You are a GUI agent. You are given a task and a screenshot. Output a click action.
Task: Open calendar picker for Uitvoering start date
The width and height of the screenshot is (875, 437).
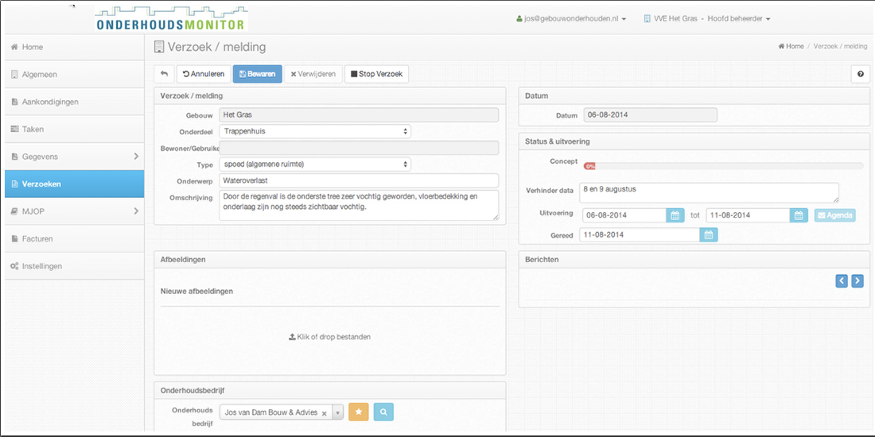[x=675, y=215]
